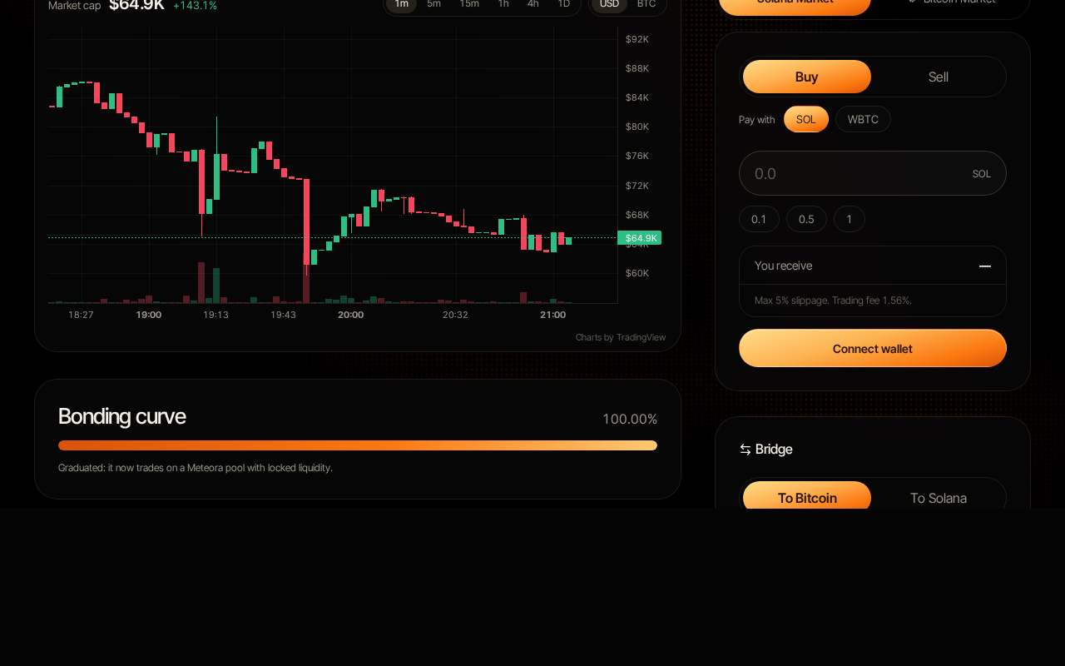
Task: Select WBTC as payment currency
Action: tap(863, 119)
